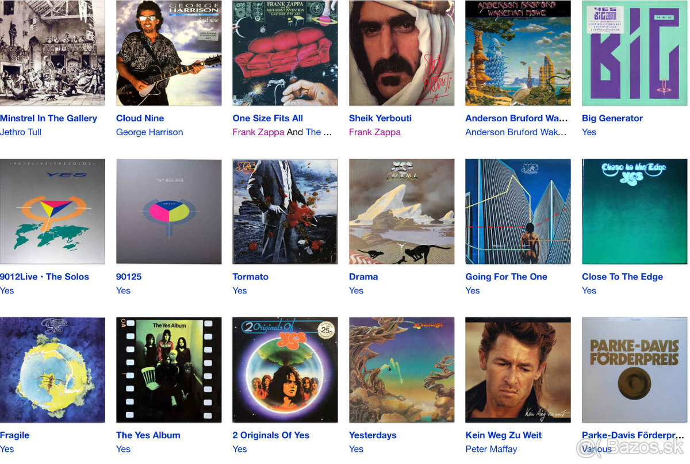Image resolution: width=690 pixels, height=464 pixels.
Task: Open the Peter Maffay artist link
Action: click(x=491, y=449)
